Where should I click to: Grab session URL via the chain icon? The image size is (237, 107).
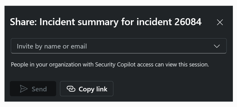tap(71, 89)
